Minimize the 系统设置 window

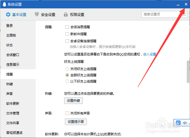[178, 5]
